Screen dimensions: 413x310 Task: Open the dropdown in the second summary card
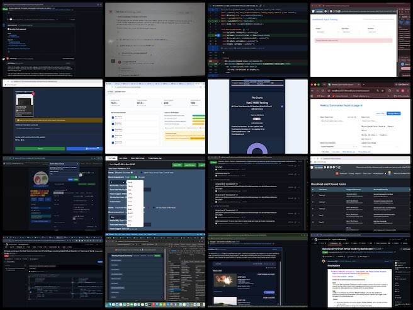click(117, 217)
